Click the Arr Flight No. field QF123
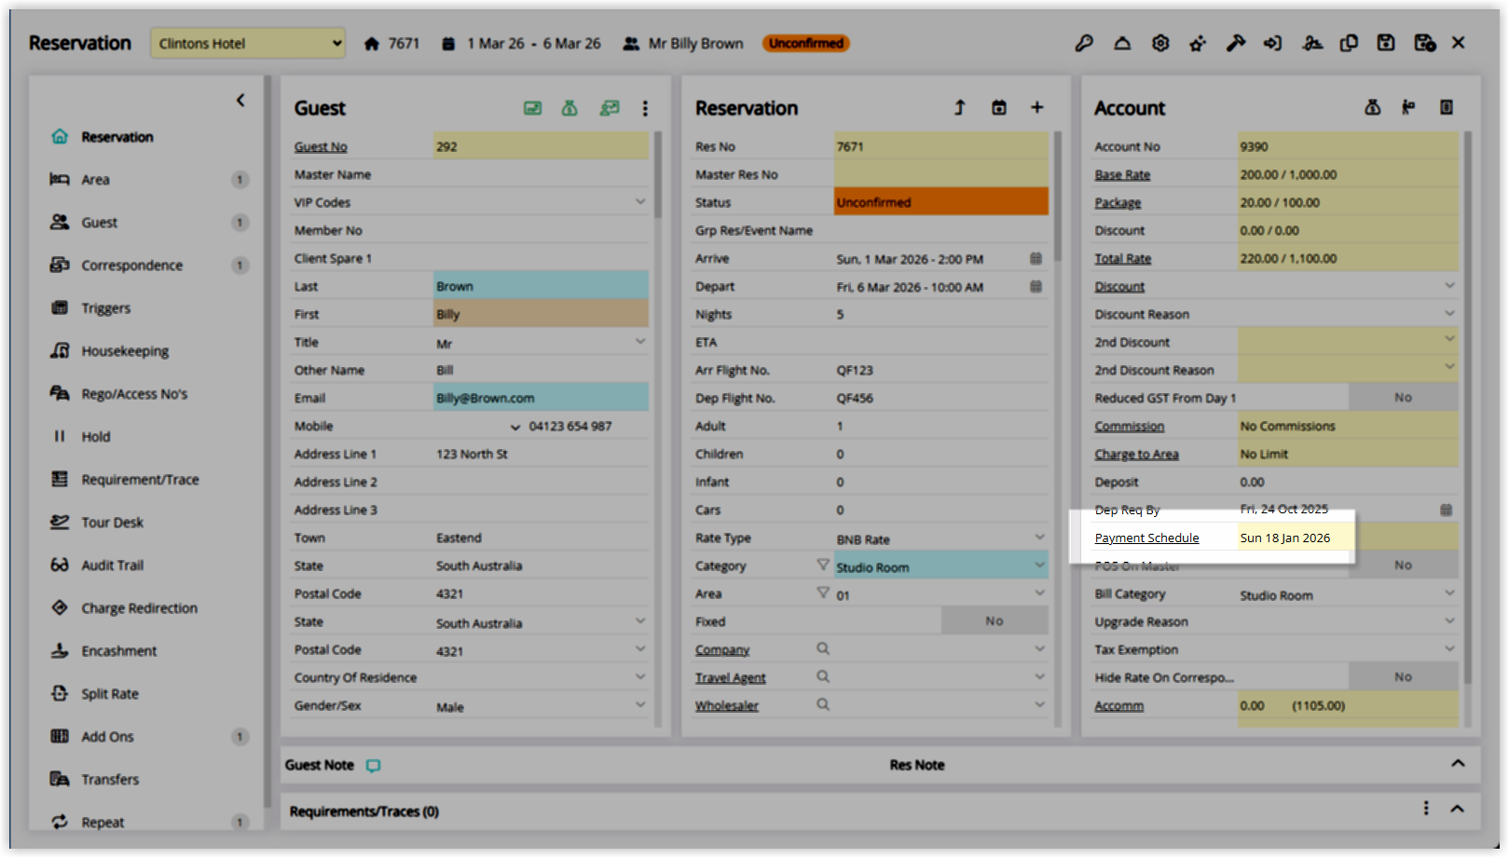The width and height of the screenshot is (1509, 858). tap(940, 370)
